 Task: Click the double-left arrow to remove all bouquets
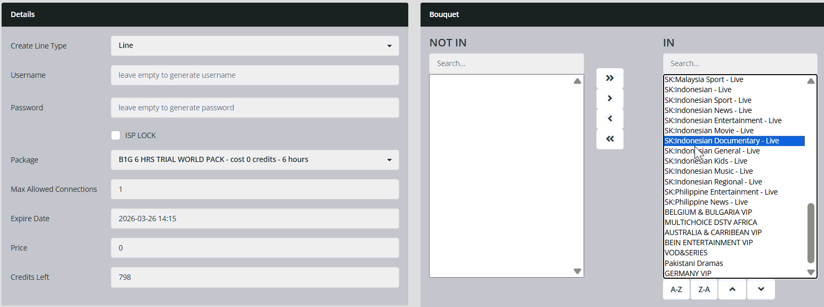click(x=610, y=138)
